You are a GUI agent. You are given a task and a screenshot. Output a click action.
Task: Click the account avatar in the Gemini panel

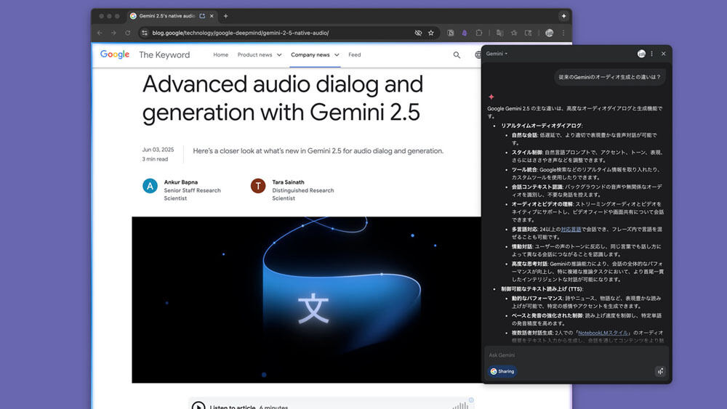pos(641,54)
